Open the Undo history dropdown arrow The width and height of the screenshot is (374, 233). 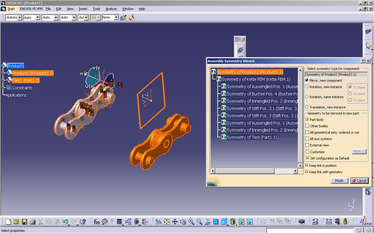[x=69, y=225]
